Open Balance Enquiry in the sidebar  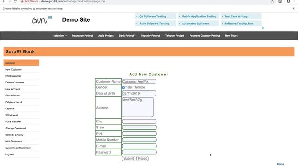coord(14,135)
